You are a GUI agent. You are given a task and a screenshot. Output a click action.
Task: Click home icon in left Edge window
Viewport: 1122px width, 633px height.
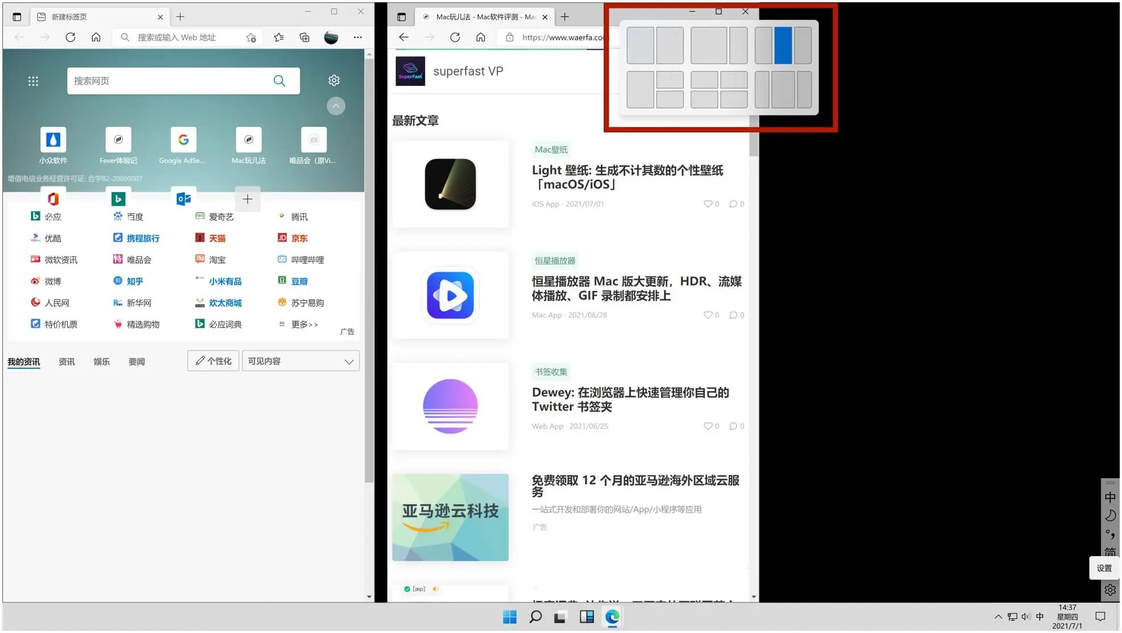point(96,38)
